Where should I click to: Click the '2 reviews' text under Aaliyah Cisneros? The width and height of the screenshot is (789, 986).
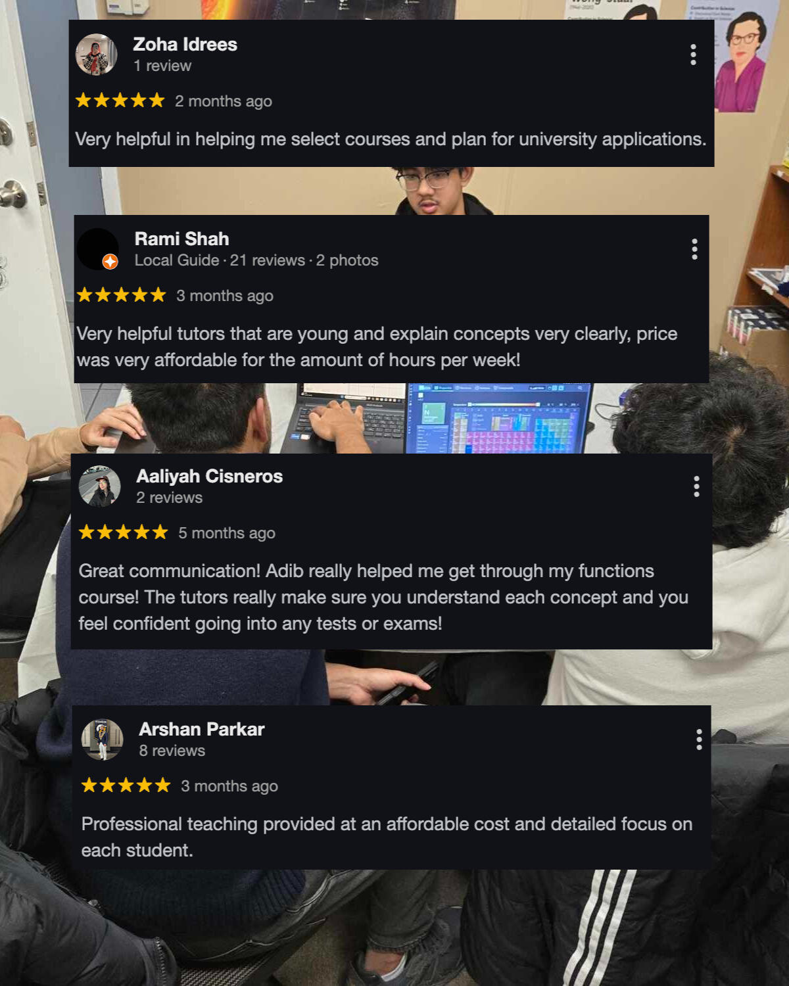[170, 498]
